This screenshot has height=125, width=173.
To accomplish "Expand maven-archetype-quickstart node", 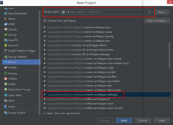I will tap(45, 81).
